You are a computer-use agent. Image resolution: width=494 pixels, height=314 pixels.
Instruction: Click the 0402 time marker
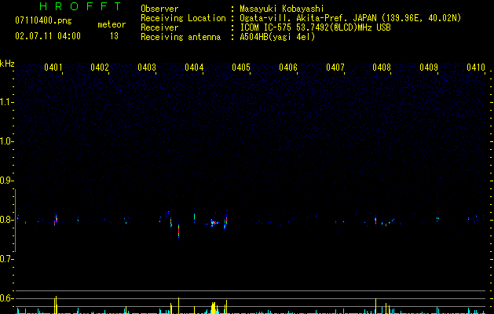100,68
